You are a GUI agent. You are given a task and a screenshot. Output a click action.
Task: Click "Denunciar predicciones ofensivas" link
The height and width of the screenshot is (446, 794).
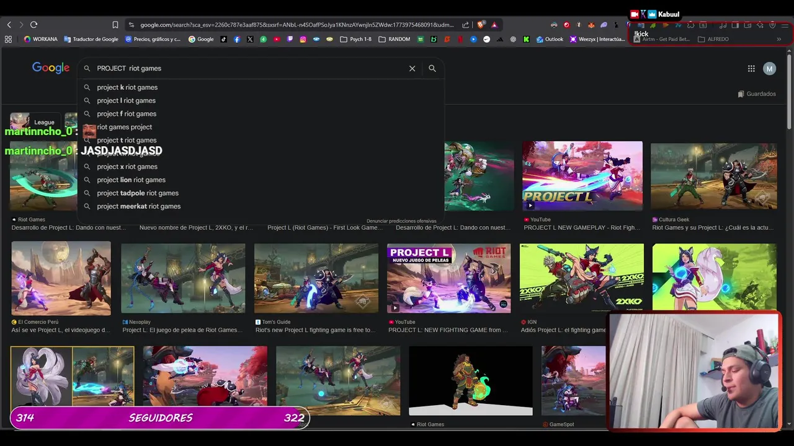tap(401, 221)
